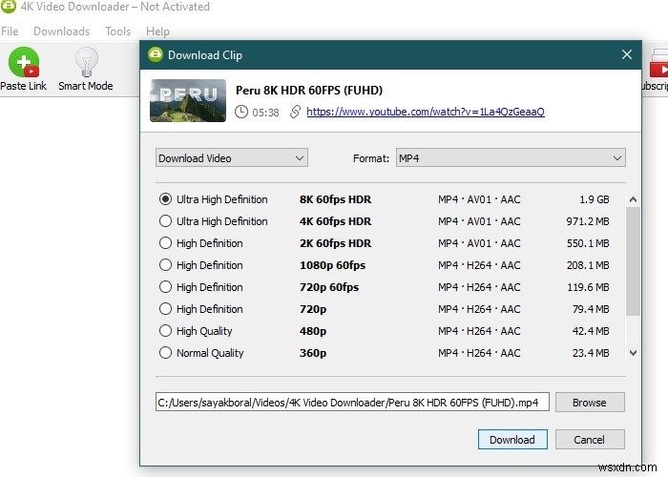Click the partially visible Subscriptions icon
Image resolution: width=668 pixels, height=477 pixels.
tap(659, 63)
